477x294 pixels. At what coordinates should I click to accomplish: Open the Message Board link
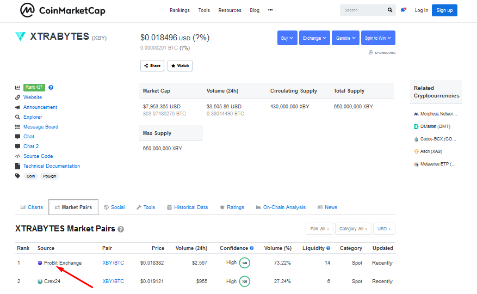pyautogui.click(x=41, y=127)
